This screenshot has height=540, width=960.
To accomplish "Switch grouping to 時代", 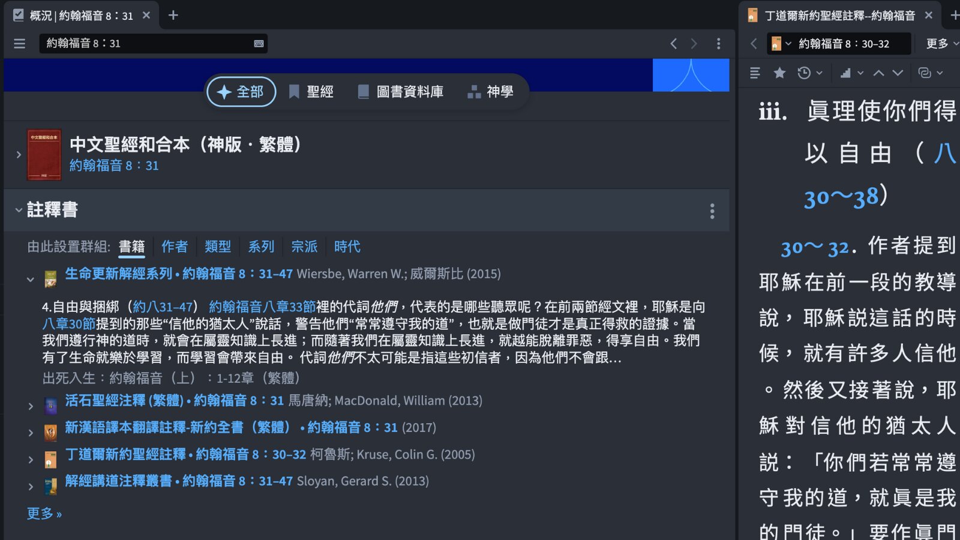I will coord(347,247).
